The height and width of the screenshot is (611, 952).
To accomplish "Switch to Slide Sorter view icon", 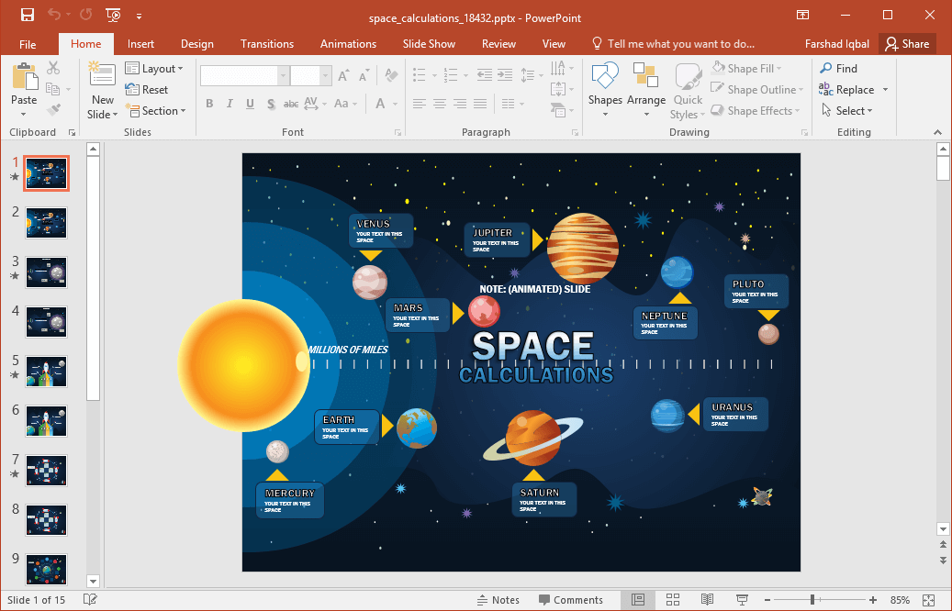I will point(673,600).
